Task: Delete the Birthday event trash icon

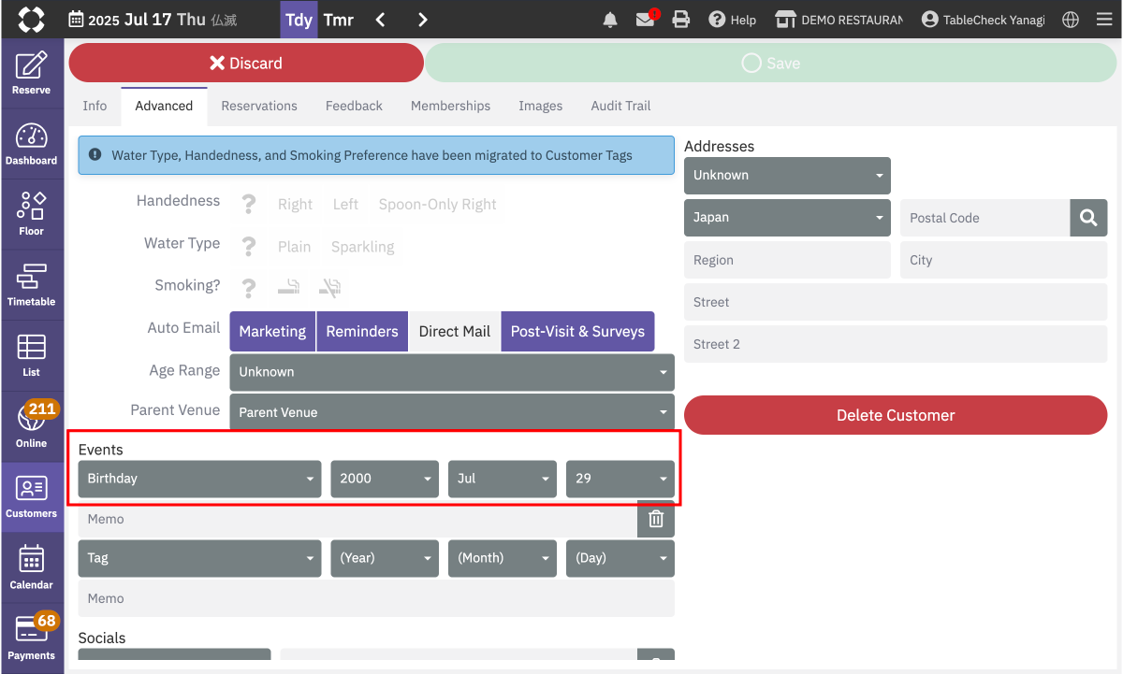Action: pos(656,519)
